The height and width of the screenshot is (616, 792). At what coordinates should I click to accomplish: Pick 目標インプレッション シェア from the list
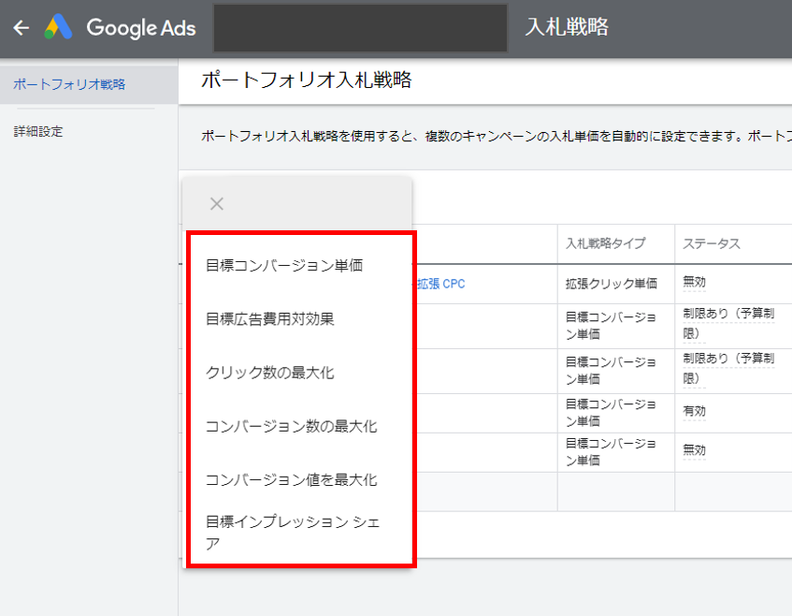point(293,532)
